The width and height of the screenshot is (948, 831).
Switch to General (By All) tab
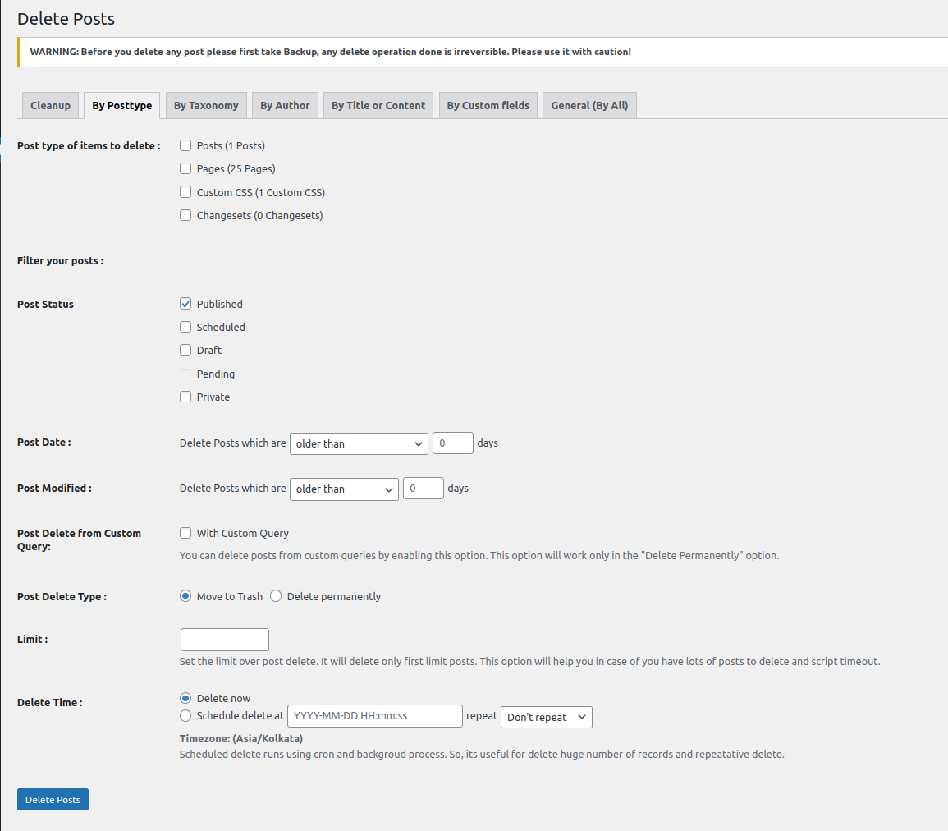tap(588, 105)
